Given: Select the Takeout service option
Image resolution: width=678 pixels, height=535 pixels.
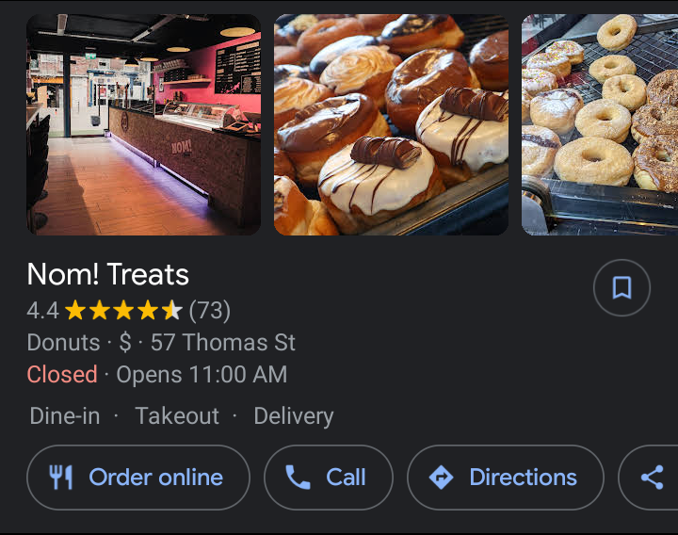Looking at the screenshot, I should coord(177,416).
